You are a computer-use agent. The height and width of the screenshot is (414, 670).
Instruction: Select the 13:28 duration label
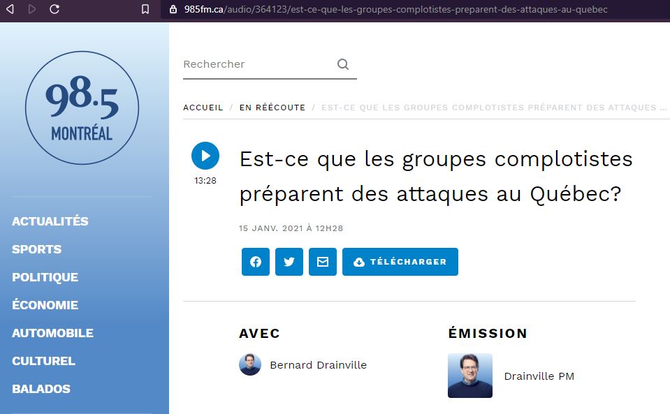point(205,181)
